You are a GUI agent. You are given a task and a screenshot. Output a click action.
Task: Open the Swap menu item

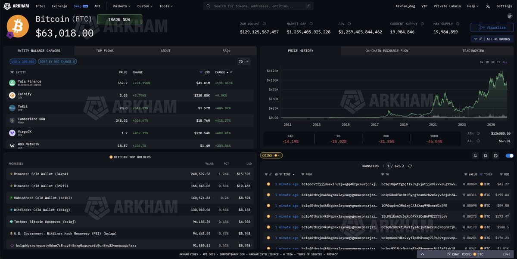(x=81, y=6)
